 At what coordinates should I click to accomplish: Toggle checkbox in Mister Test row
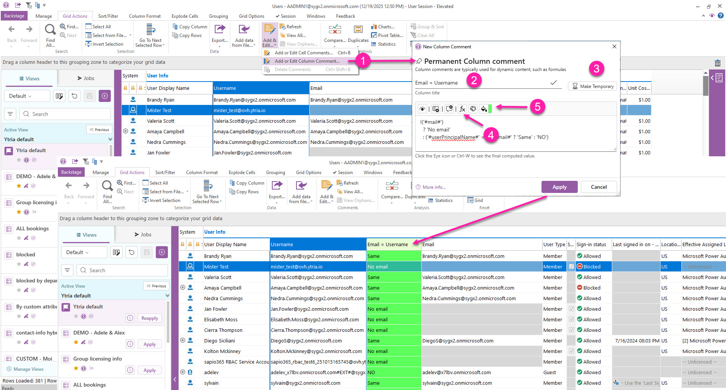(571, 267)
